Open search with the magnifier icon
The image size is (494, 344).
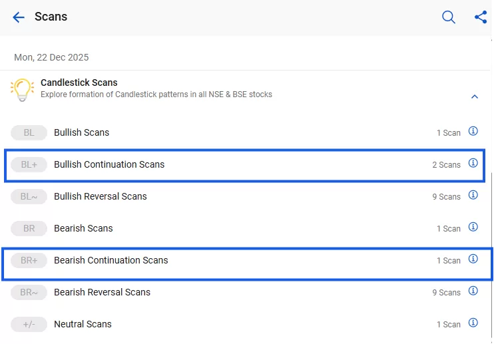click(x=449, y=17)
